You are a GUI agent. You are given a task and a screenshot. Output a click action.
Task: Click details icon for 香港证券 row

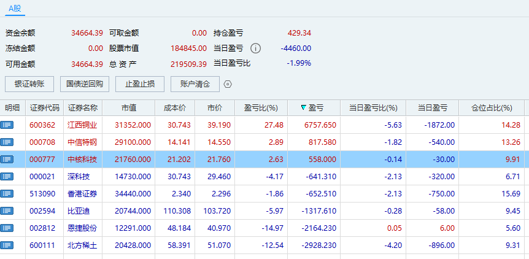pos(7,193)
